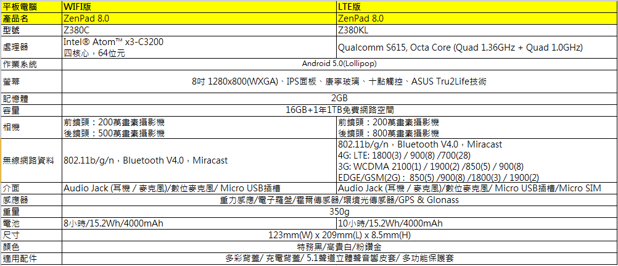Select the Audio Jack cell ending Micro SIM
Image resolution: width=618 pixels, height=266 pixels.
point(476,189)
